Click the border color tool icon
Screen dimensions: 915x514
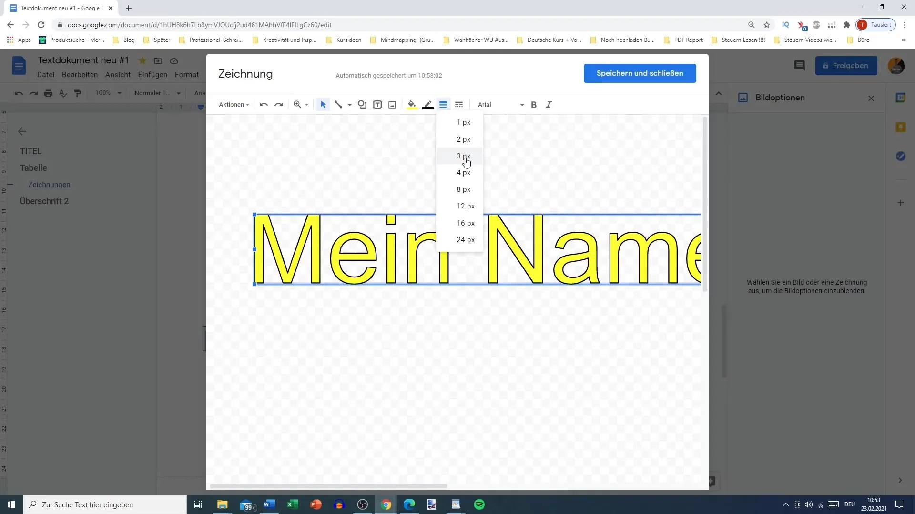(x=428, y=105)
